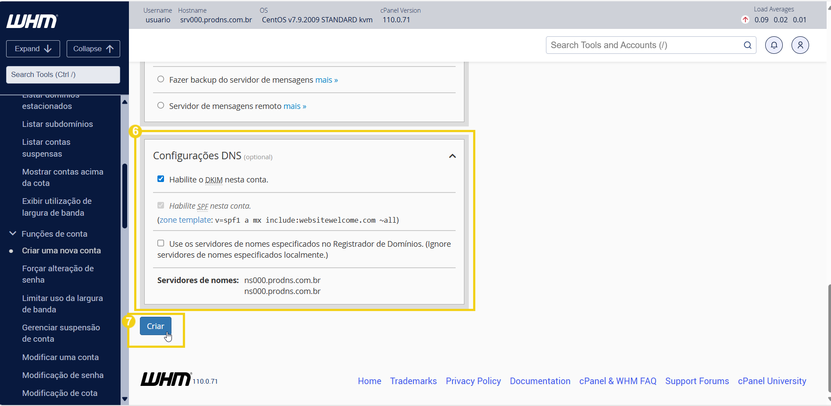This screenshot has height=406, width=831.
Task: Expand all sidebar menu sections
Action: tap(33, 49)
